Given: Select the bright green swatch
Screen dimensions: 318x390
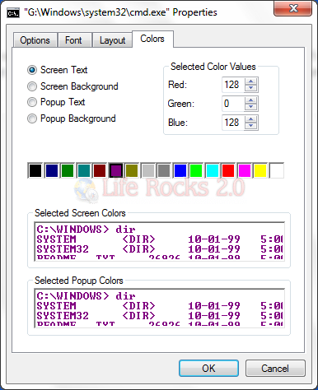Looking at the screenshot, I should pos(196,170).
